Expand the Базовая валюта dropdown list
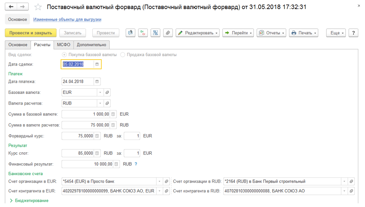Screen dimensions: 365x207 click(x=100, y=92)
